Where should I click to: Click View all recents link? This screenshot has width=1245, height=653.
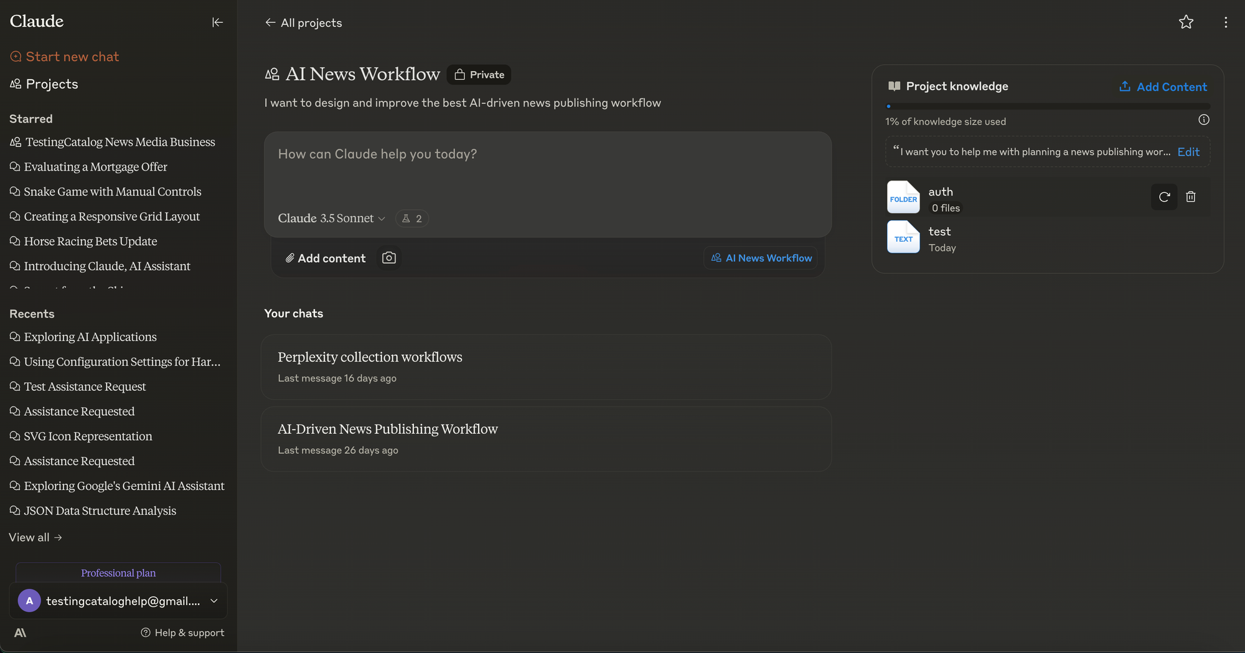[x=35, y=537]
